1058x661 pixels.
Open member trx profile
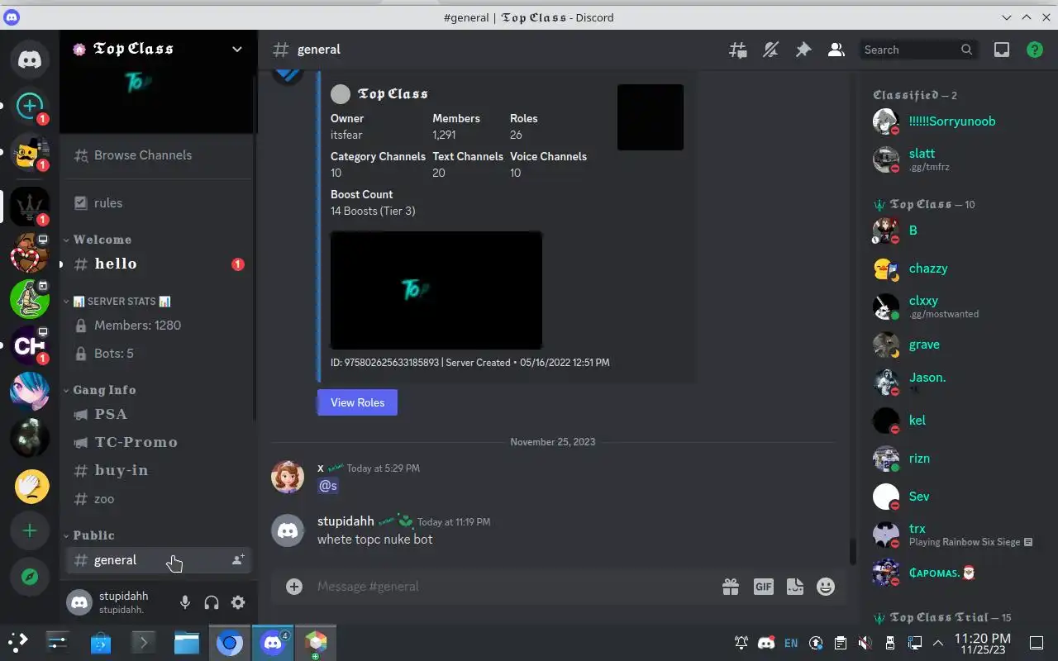(x=952, y=535)
